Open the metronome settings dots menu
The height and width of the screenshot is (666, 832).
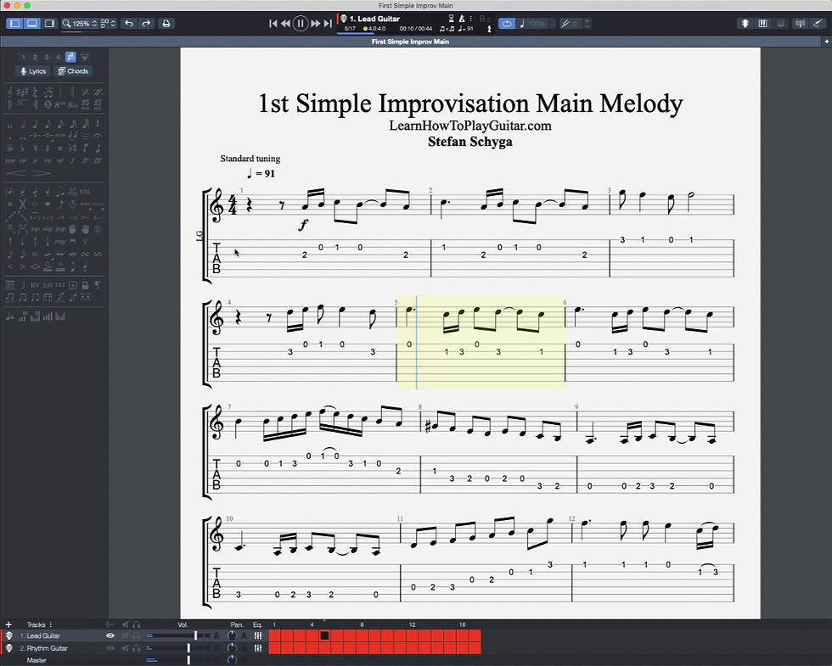point(470,19)
